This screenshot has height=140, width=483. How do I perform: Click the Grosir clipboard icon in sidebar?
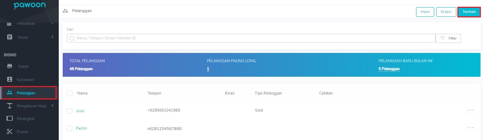click(10, 37)
